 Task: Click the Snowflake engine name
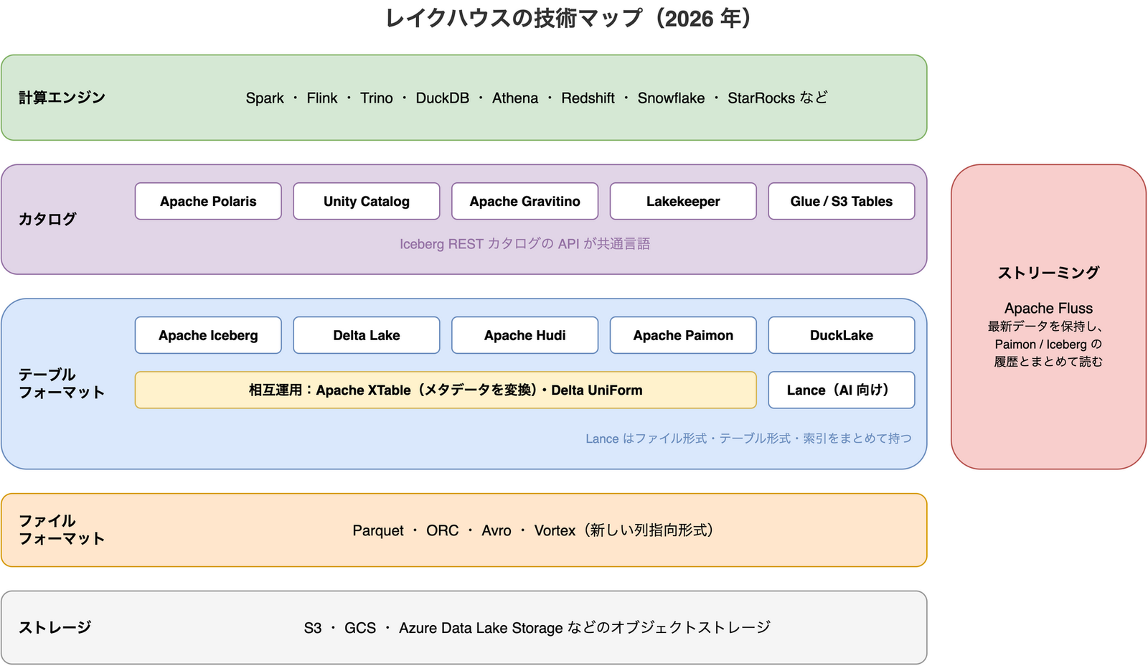click(x=671, y=98)
